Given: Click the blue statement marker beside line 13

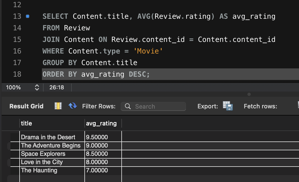Looking at the screenshot, I should pyautogui.click(x=27, y=16).
